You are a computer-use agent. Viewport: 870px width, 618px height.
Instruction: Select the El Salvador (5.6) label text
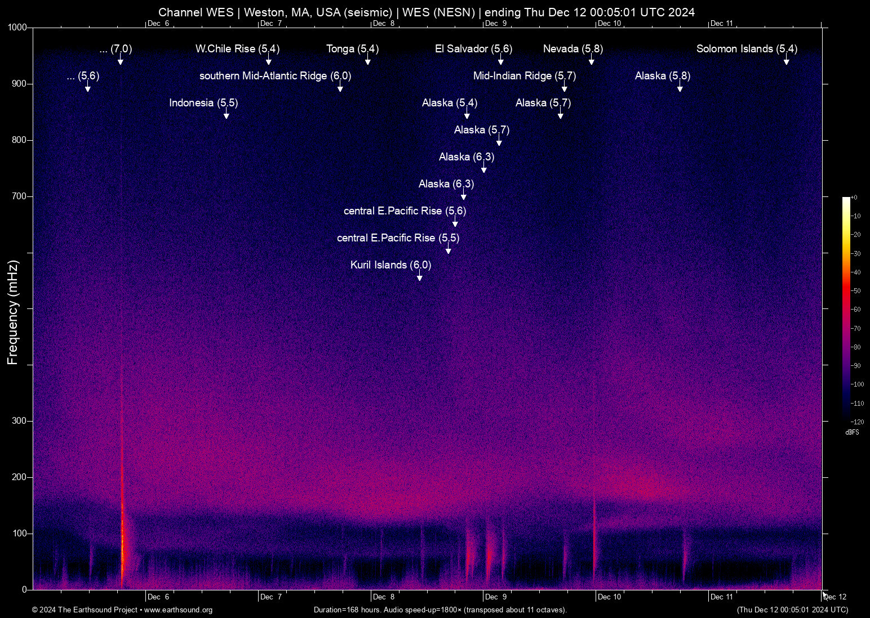tap(473, 49)
